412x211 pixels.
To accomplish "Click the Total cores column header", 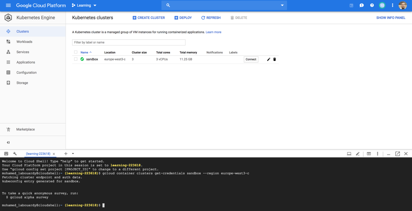I will [163, 52].
